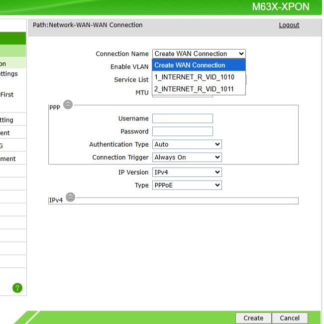The height and width of the screenshot is (324, 324).
Task: Select Create WAN Connection from the list
Action: tap(199, 65)
